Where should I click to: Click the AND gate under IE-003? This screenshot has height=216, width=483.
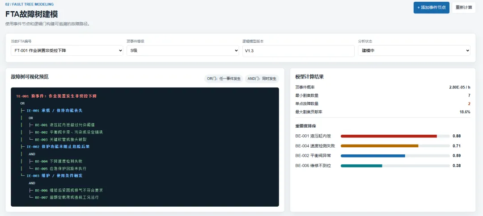(32, 183)
